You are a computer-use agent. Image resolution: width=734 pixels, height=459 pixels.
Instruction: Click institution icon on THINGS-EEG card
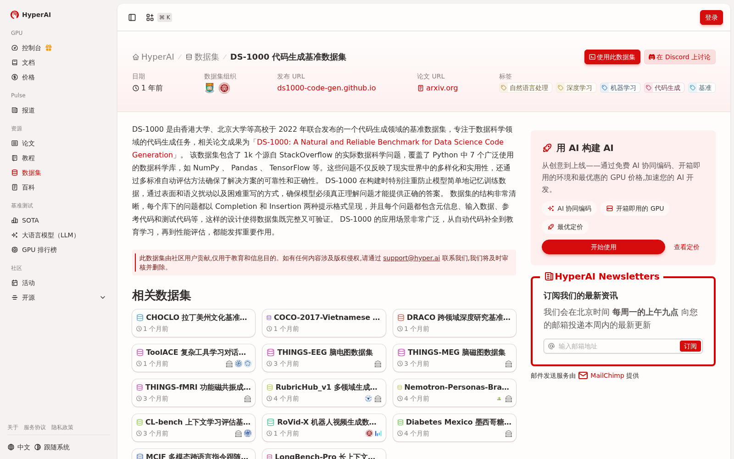pyautogui.click(x=378, y=364)
